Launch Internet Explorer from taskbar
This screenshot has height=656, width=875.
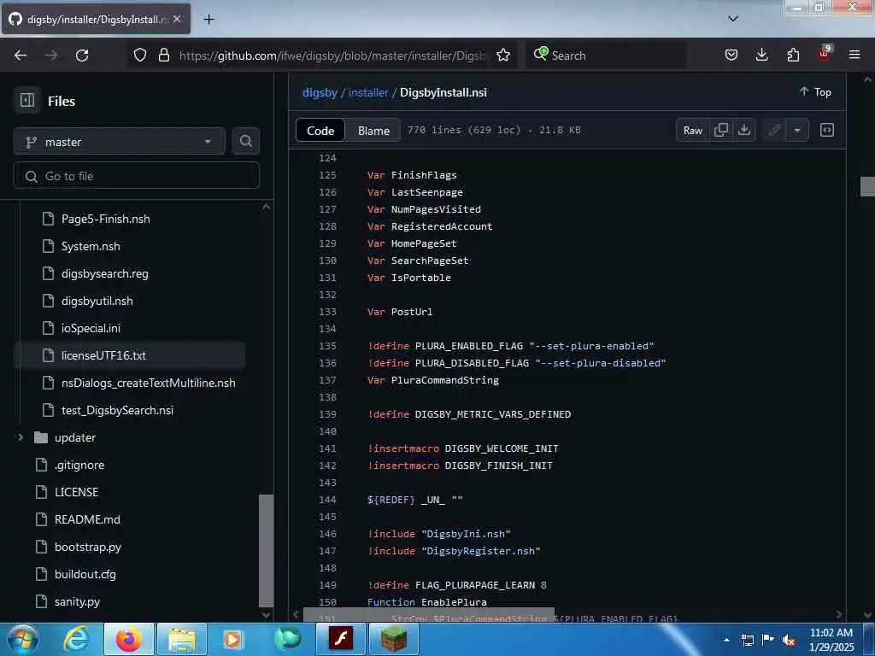(x=76, y=639)
